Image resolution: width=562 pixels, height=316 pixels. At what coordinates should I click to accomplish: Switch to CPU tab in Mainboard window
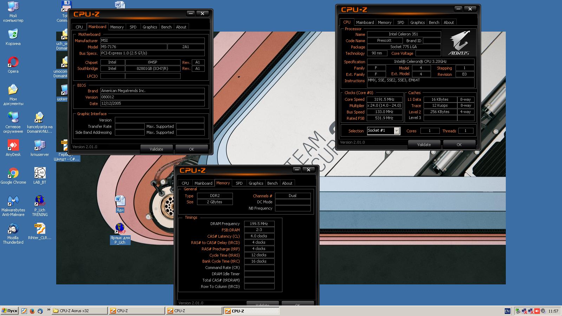(x=79, y=27)
